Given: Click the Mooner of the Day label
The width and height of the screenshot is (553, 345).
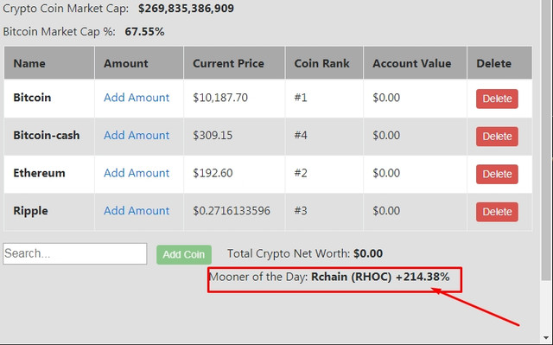Looking at the screenshot, I should pos(258,277).
